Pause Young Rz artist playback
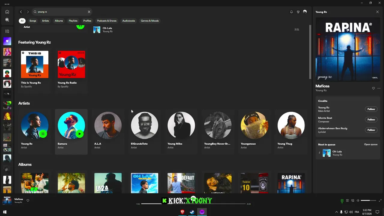 click(43, 134)
